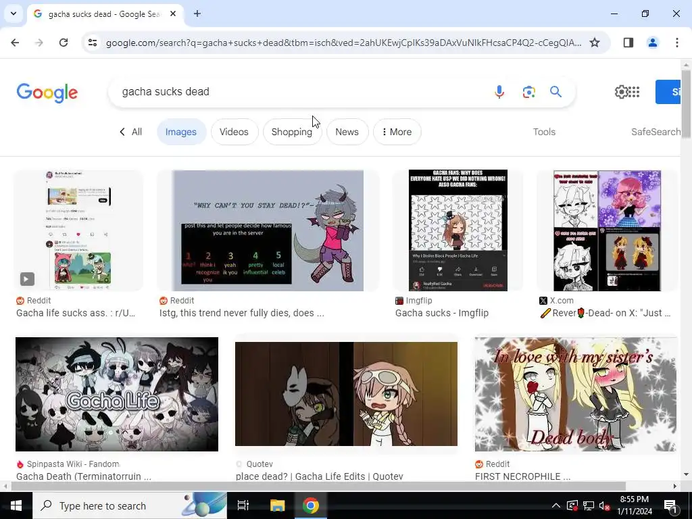The width and height of the screenshot is (692, 519).
Task: Open 'In love with my sister's' image
Action: click(x=576, y=394)
